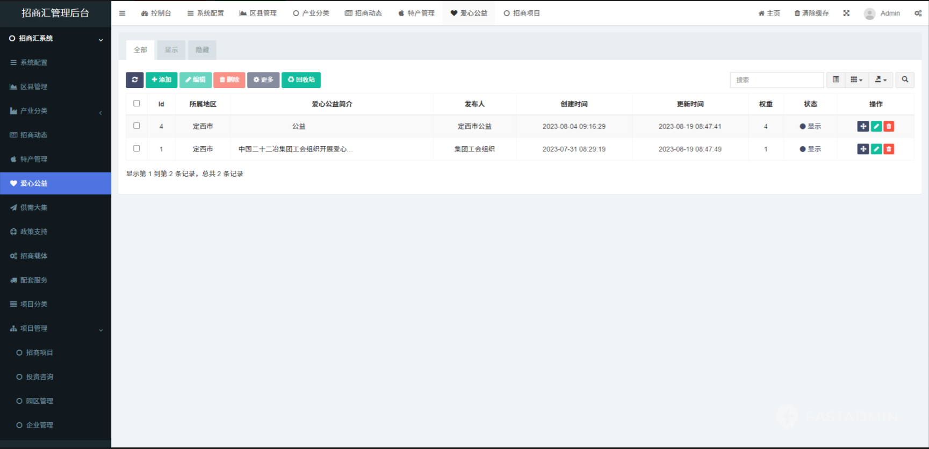Switch to the 控制台 top tab
Viewport: 929px width, 449px height.
coord(156,13)
